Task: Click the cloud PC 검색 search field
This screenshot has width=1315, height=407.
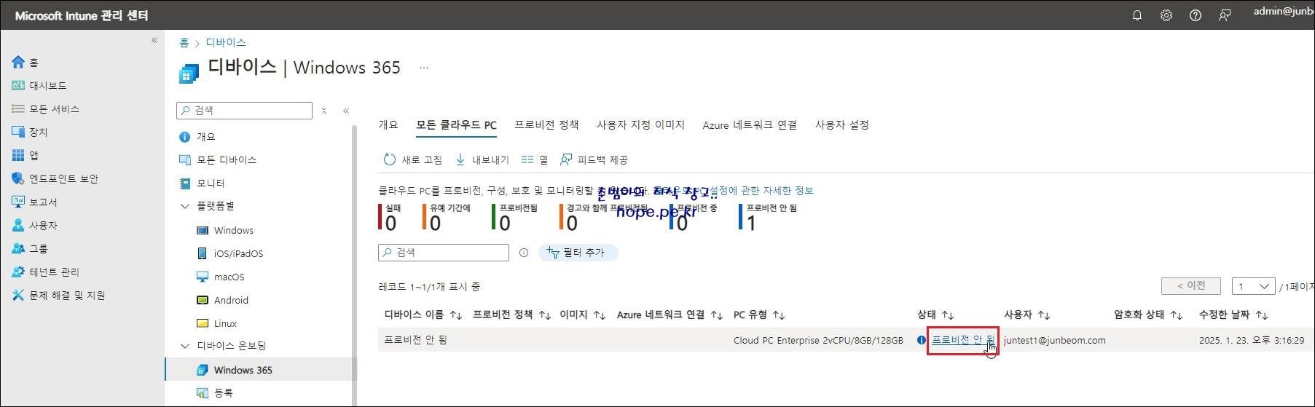Action: coord(444,253)
